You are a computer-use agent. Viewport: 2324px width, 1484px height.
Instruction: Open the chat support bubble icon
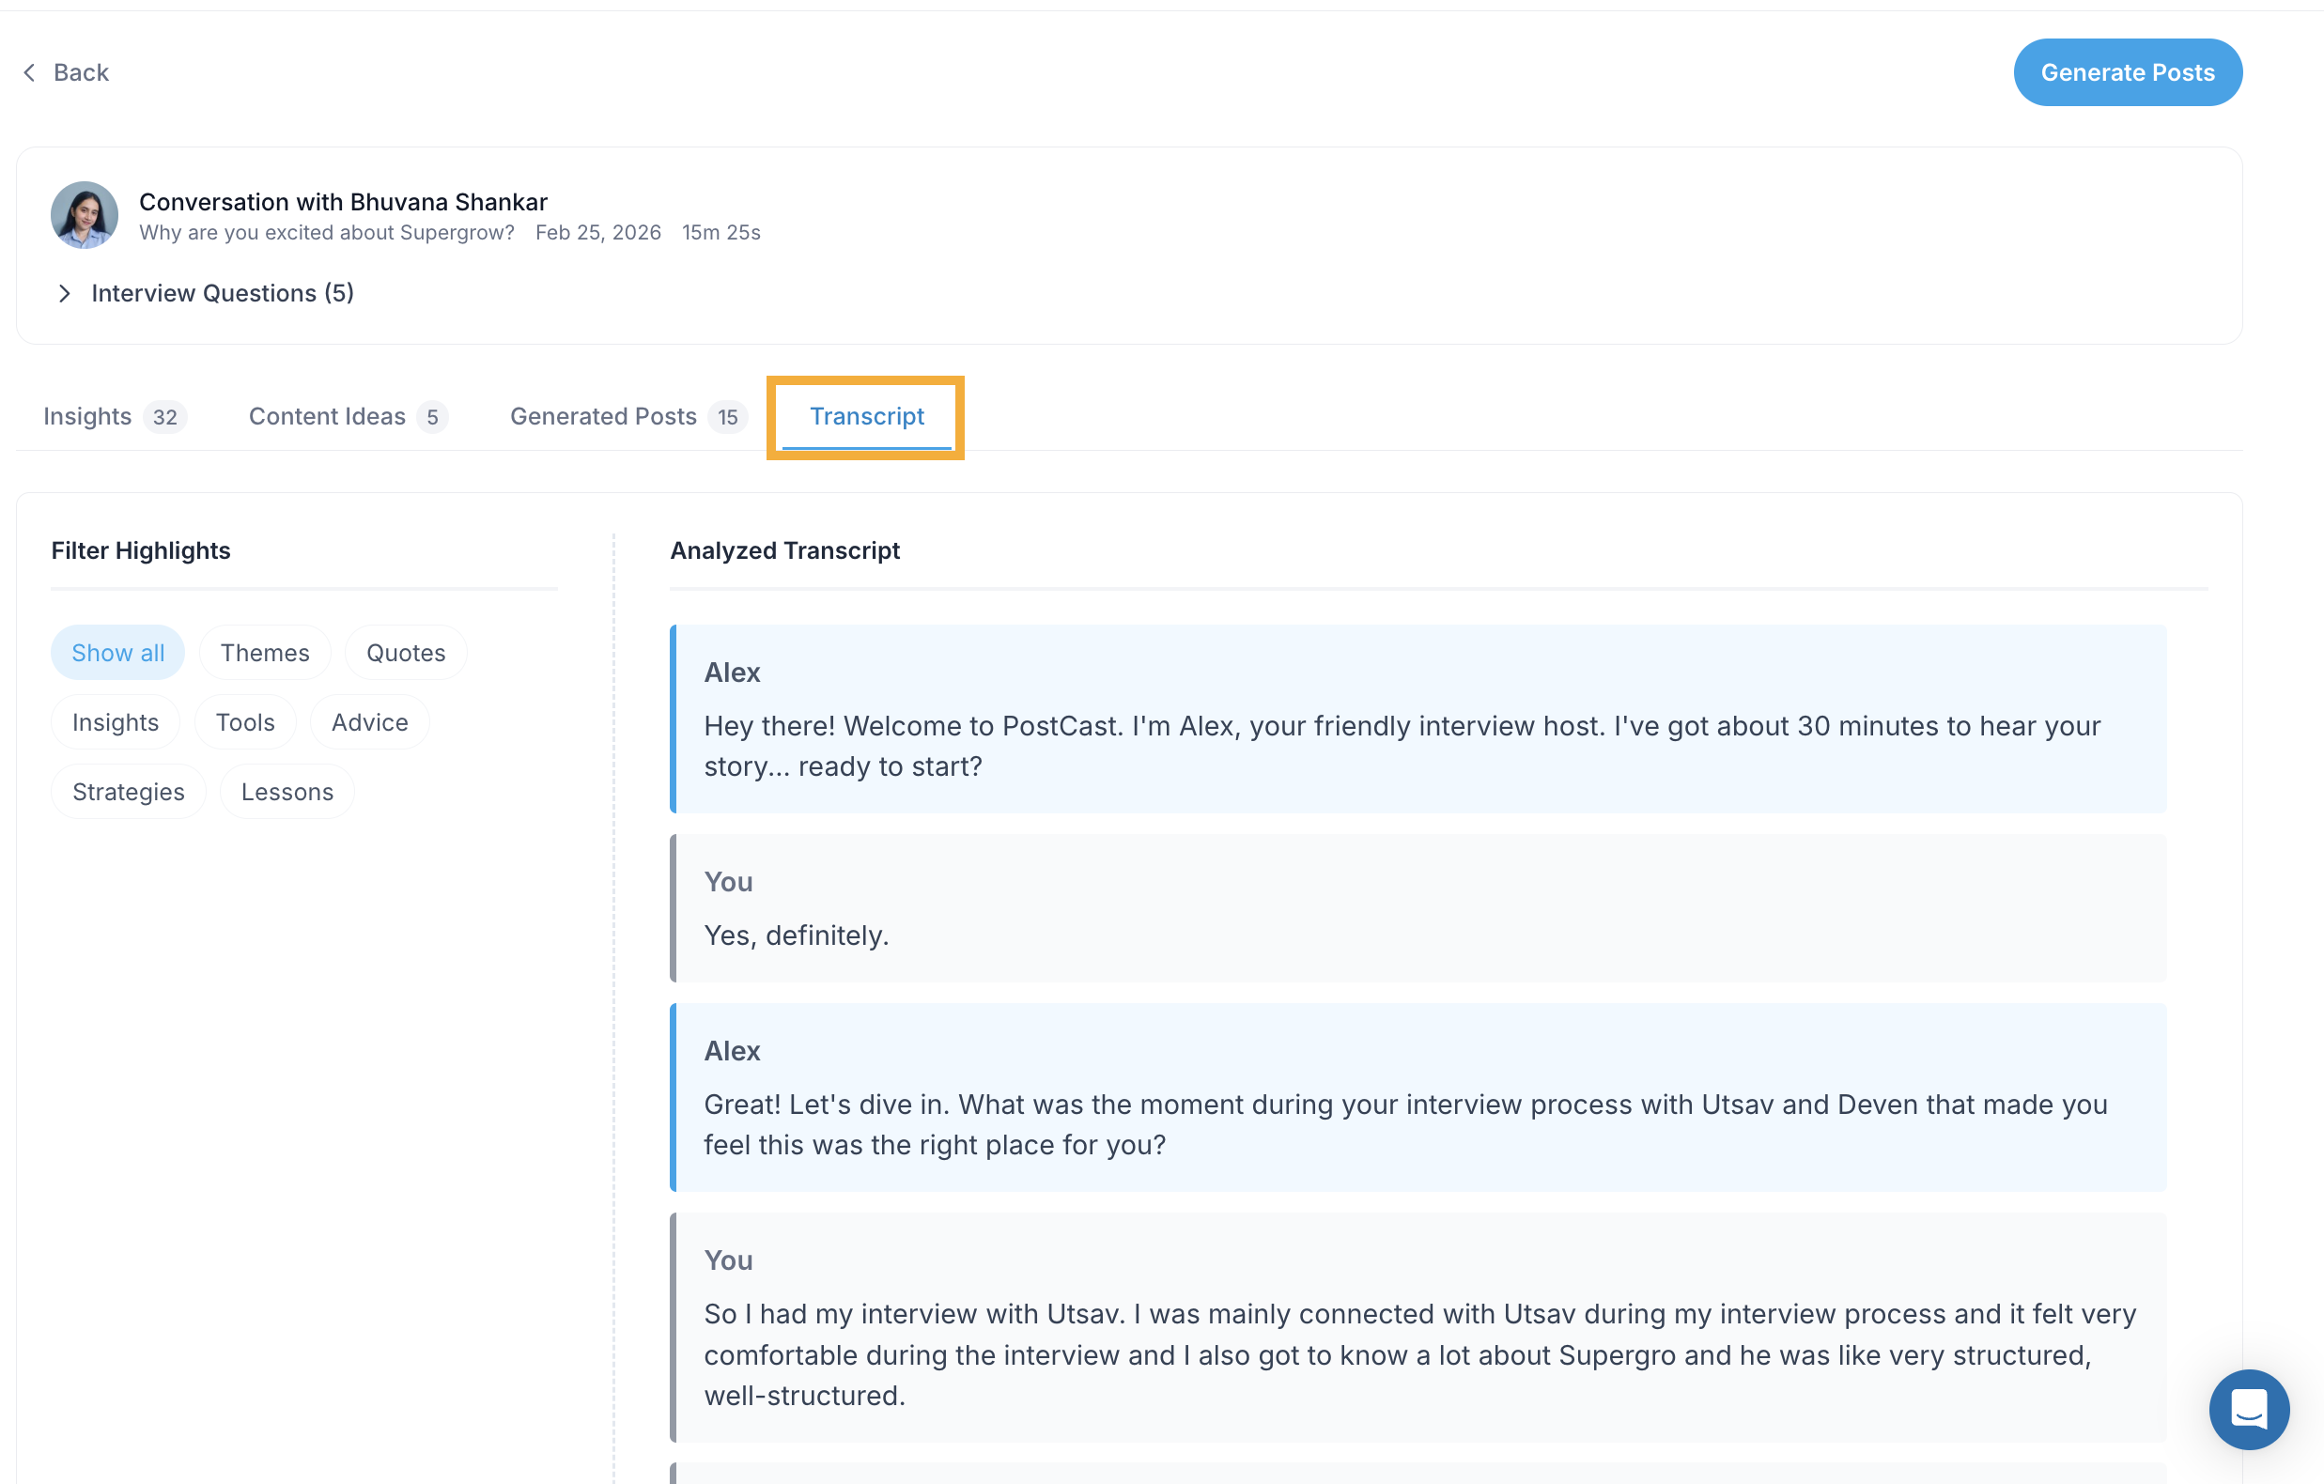(x=2249, y=1409)
